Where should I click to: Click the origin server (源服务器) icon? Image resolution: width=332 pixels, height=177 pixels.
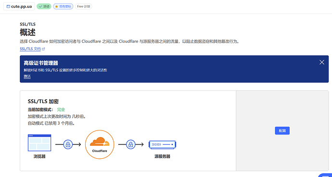pyautogui.click(x=163, y=144)
